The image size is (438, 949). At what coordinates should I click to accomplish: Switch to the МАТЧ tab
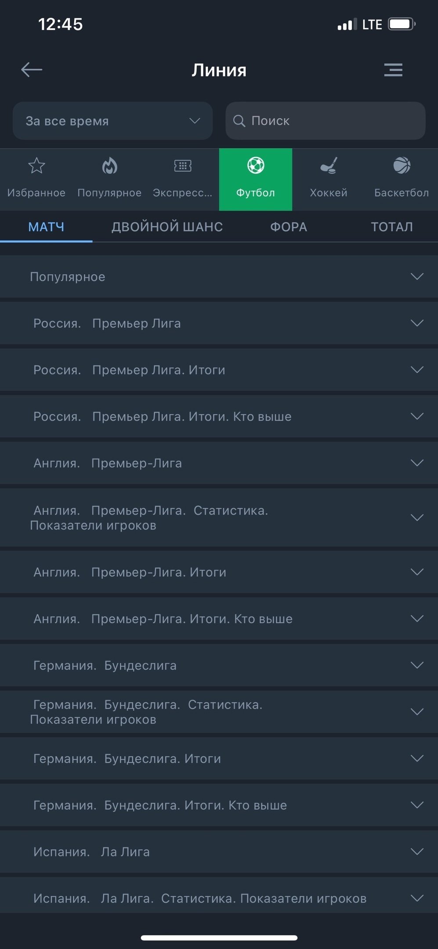click(x=46, y=227)
